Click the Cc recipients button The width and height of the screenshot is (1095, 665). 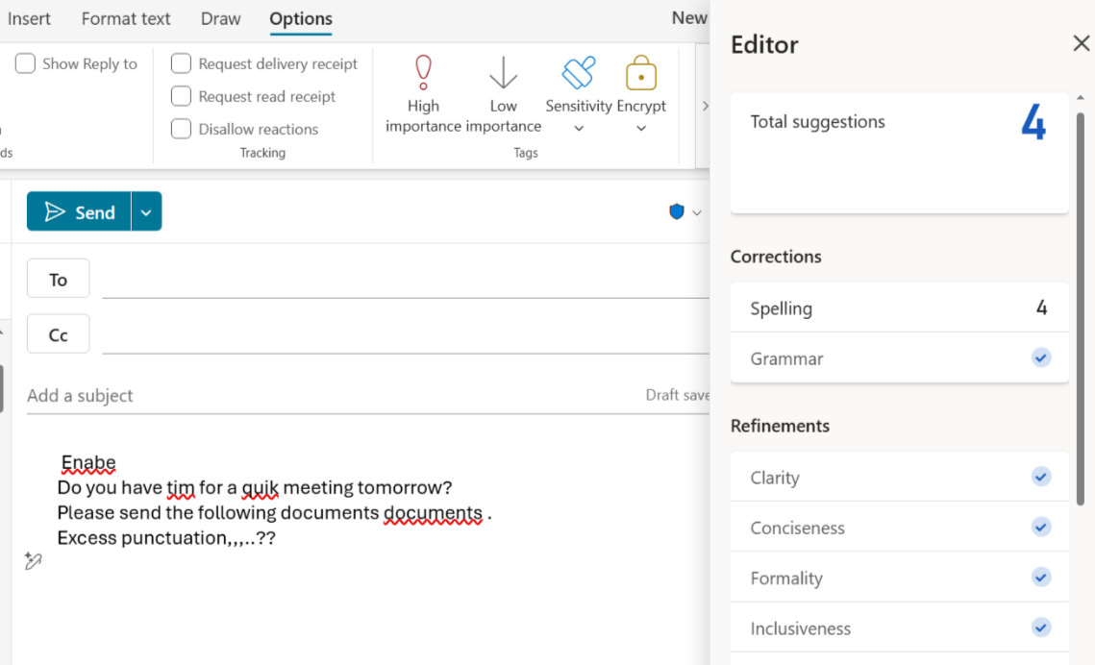pos(58,334)
